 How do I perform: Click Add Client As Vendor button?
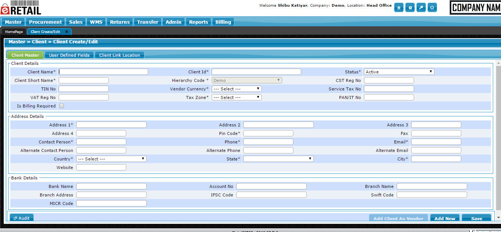398,218
